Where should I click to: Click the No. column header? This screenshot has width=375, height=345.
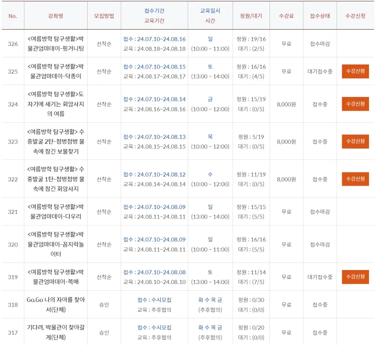[x=13, y=16]
